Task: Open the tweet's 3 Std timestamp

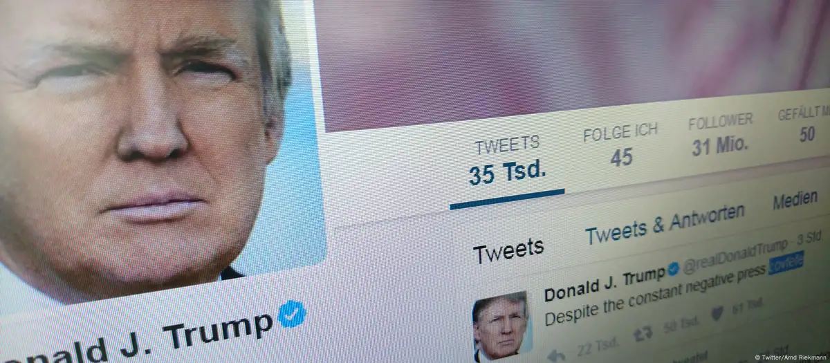Action: [809, 237]
